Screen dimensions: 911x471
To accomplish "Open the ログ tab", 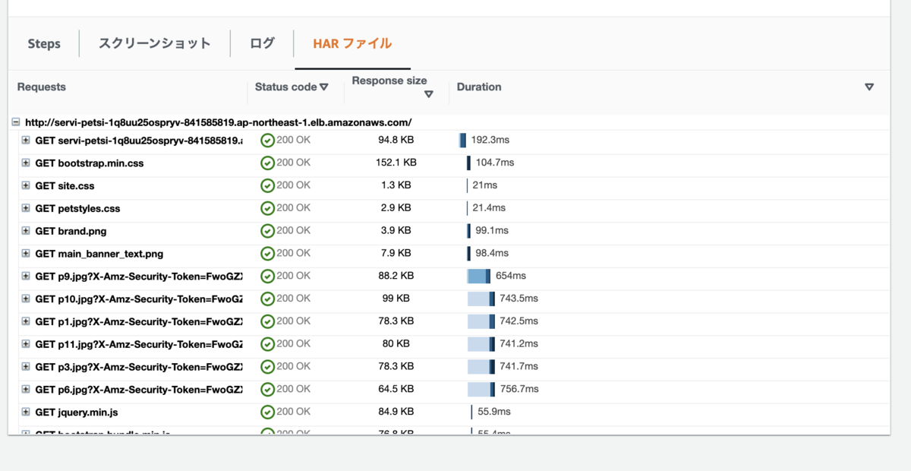I will coord(262,43).
